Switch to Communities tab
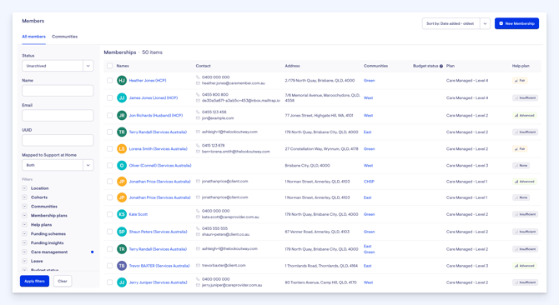 coord(64,37)
